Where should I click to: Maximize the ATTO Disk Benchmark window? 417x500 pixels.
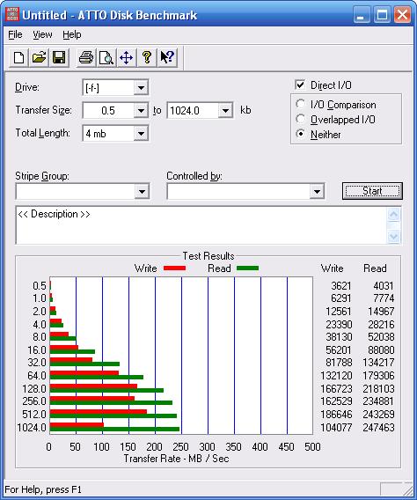point(382,15)
